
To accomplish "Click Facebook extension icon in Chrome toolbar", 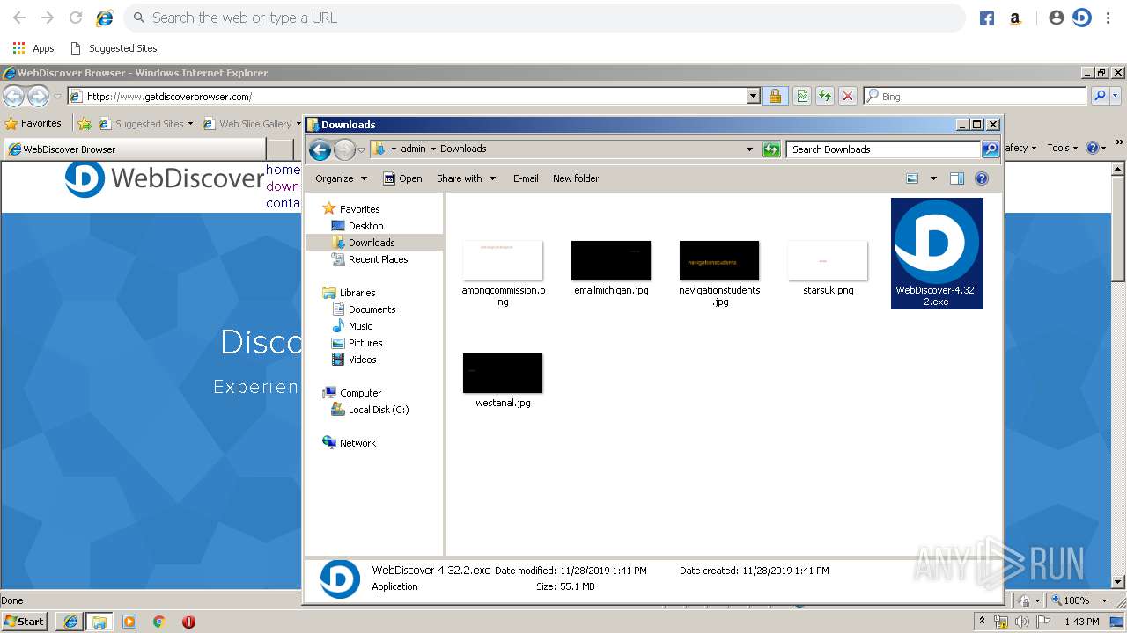I will click(987, 18).
